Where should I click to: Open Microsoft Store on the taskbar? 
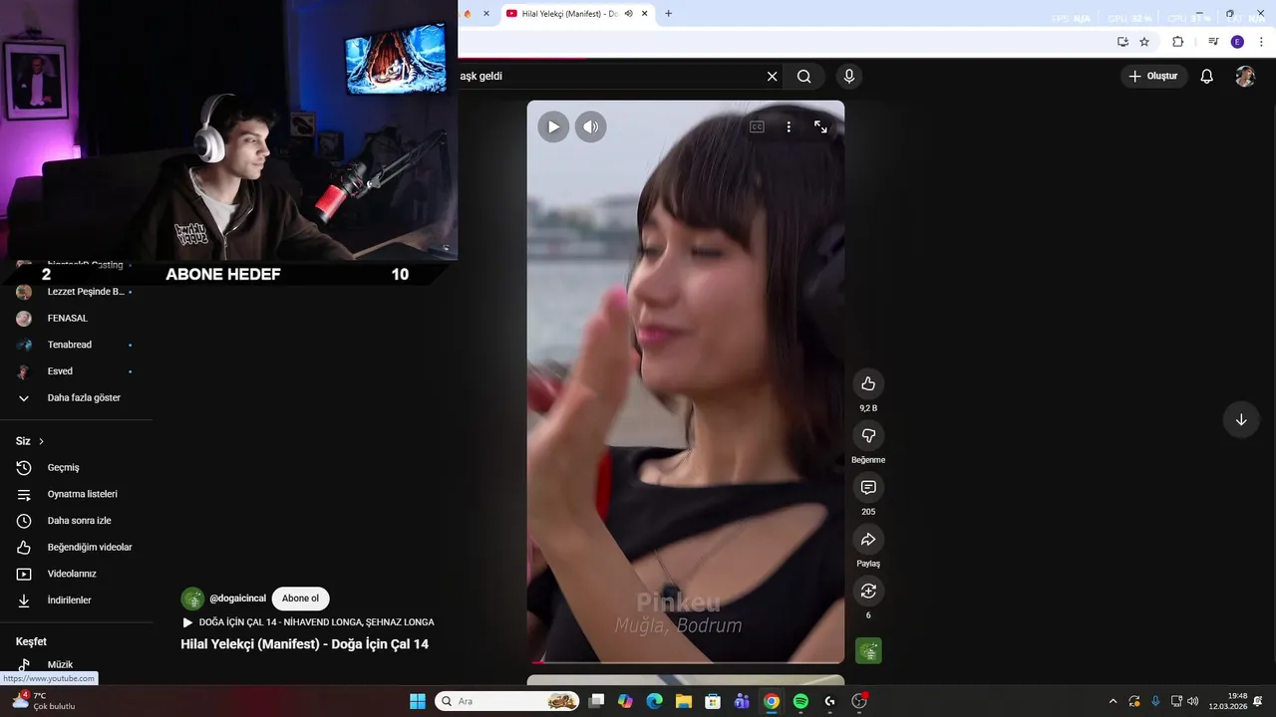point(713,701)
